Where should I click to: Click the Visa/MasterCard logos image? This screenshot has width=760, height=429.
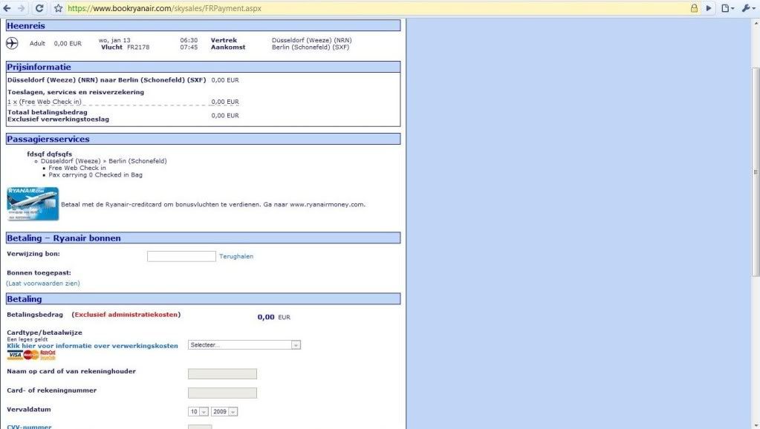(31, 355)
